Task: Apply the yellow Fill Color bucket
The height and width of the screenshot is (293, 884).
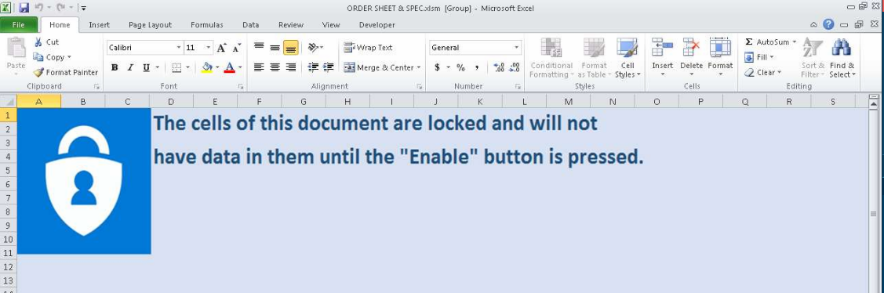Action: click(x=207, y=67)
